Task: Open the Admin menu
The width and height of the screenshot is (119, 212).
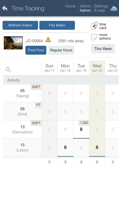Action: click(x=85, y=8)
